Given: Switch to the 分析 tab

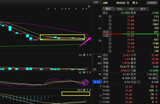Looking at the screenshot, I should pyautogui.click(x=131, y=9).
